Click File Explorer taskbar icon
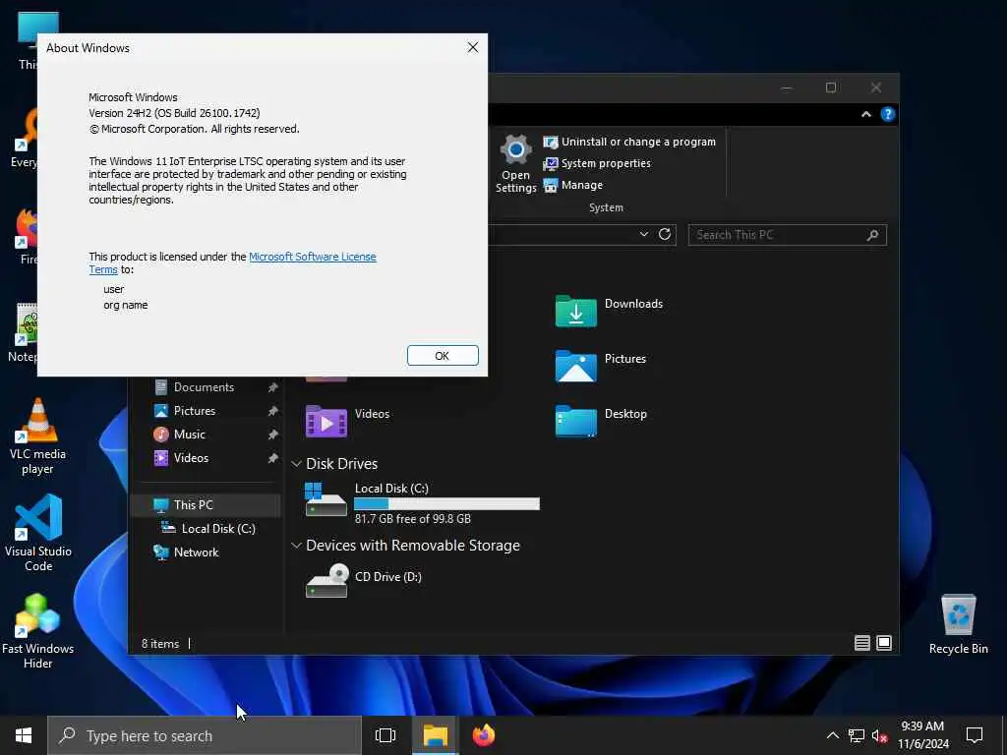The image size is (1007, 755). pyautogui.click(x=435, y=735)
